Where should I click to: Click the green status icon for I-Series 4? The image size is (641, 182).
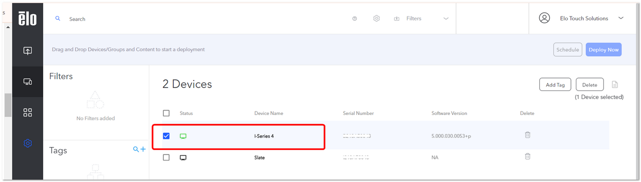click(x=183, y=136)
